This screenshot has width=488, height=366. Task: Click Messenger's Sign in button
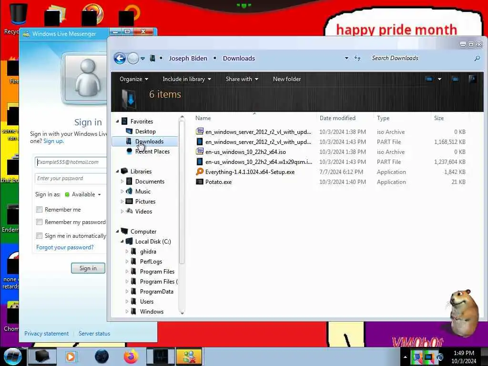point(88,268)
